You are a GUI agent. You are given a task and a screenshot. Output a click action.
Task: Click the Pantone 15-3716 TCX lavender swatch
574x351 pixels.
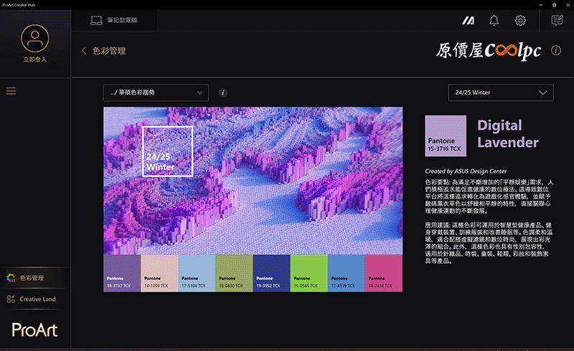click(446, 136)
